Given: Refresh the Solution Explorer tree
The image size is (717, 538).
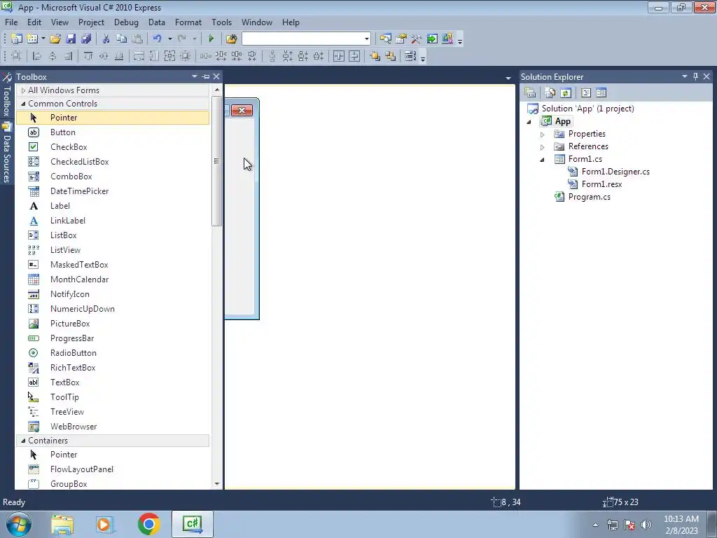Looking at the screenshot, I should (566, 93).
